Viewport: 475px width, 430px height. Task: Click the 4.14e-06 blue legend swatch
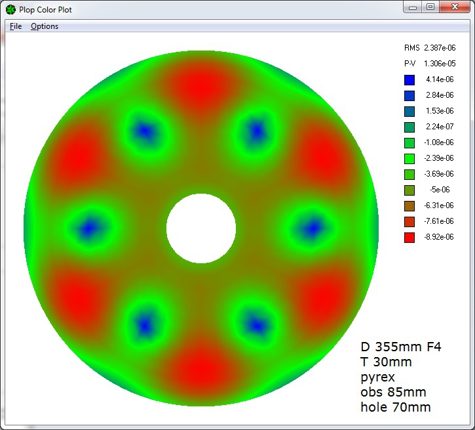(409, 80)
